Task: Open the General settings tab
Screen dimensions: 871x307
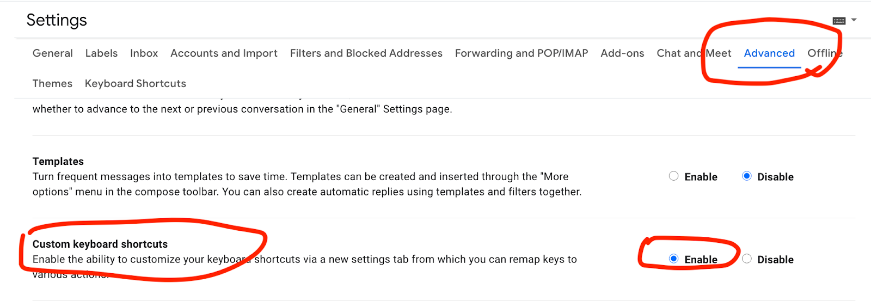Action: [x=53, y=53]
